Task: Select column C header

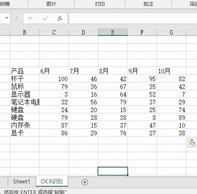Action: (54, 32)
